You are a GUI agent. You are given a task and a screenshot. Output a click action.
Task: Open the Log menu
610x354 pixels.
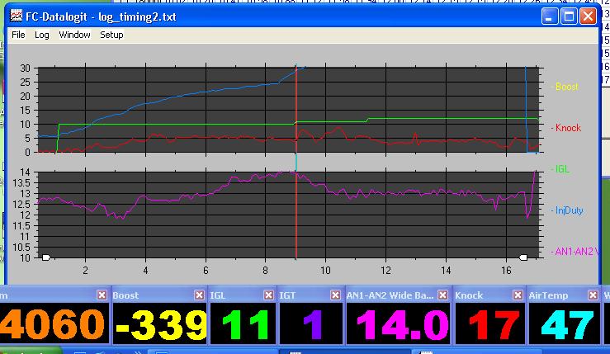(42, 35)
